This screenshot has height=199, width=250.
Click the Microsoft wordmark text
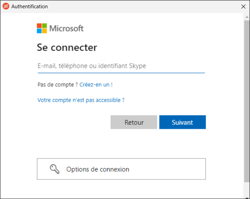click(x=66, y=28)
